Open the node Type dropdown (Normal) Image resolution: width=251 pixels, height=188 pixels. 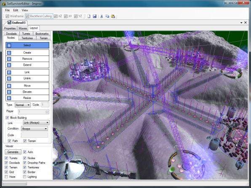tap(23, 105)
